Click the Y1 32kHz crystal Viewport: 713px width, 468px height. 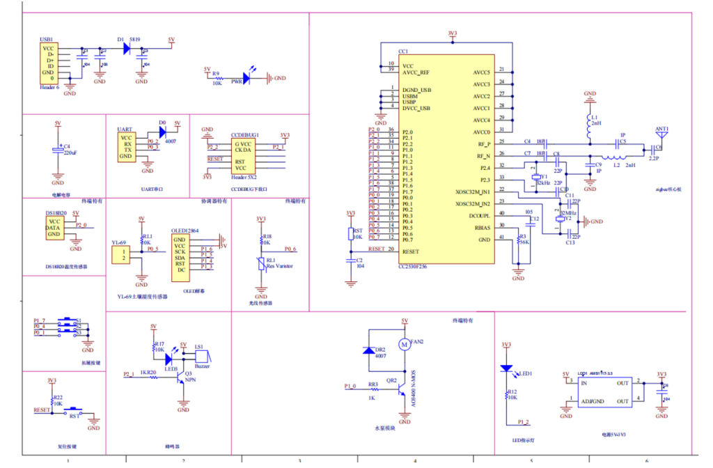pos(535,178)
